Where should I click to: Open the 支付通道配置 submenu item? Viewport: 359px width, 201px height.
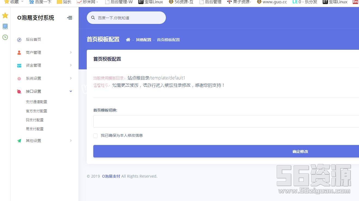pyautogui.click(x=36, y=102)
